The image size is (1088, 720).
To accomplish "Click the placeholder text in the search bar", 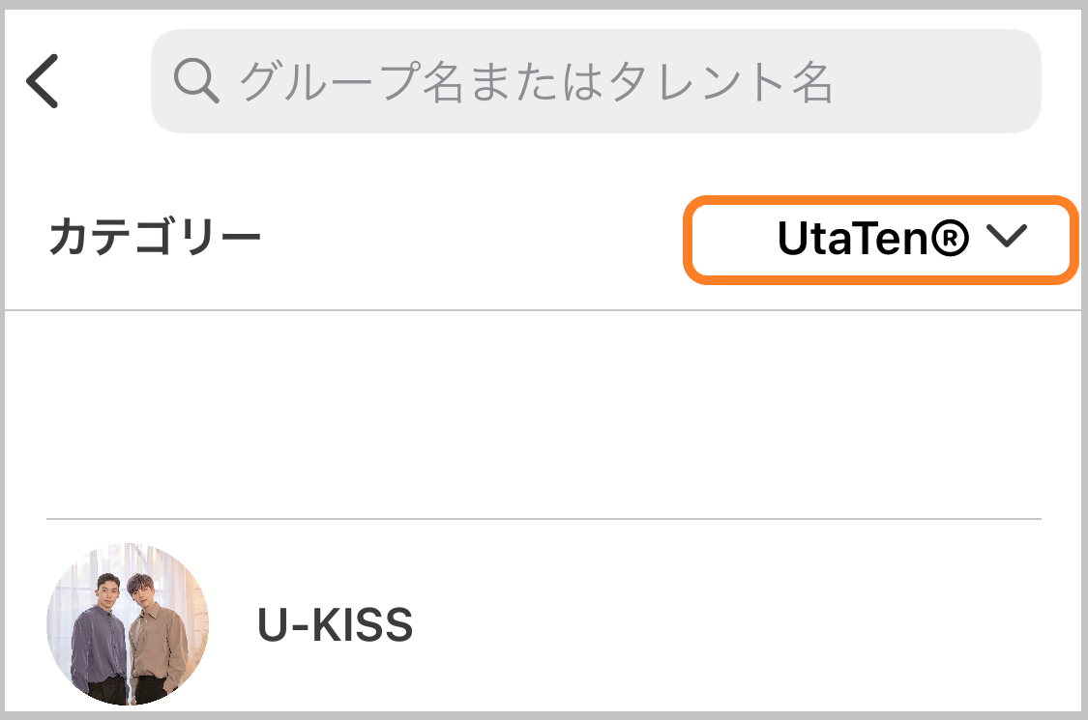I will click(536, 82).
